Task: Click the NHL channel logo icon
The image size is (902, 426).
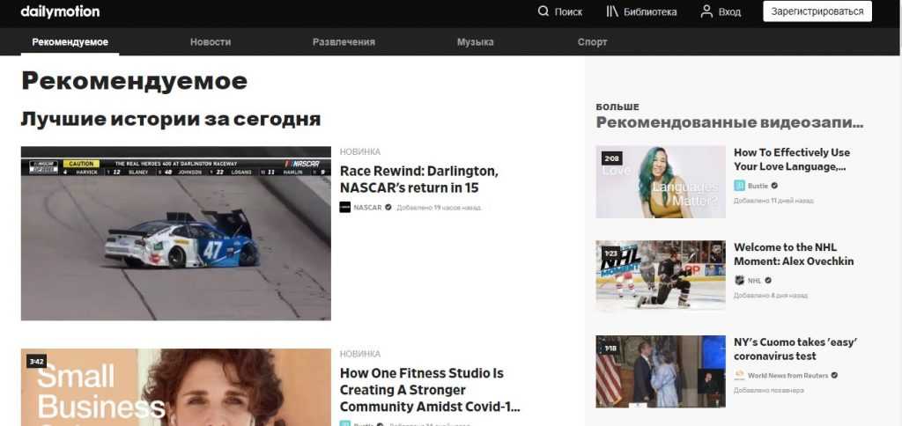Action: (x=740, y=281)
